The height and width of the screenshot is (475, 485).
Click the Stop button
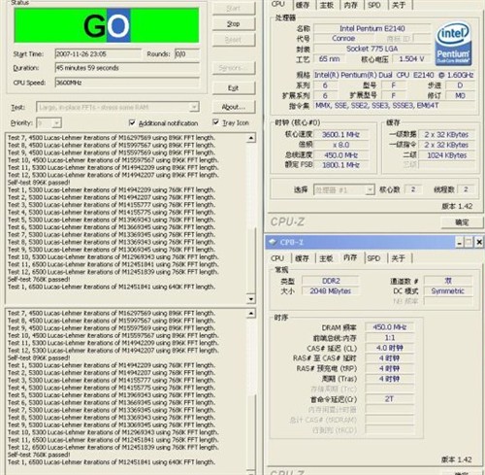point(234,24)
